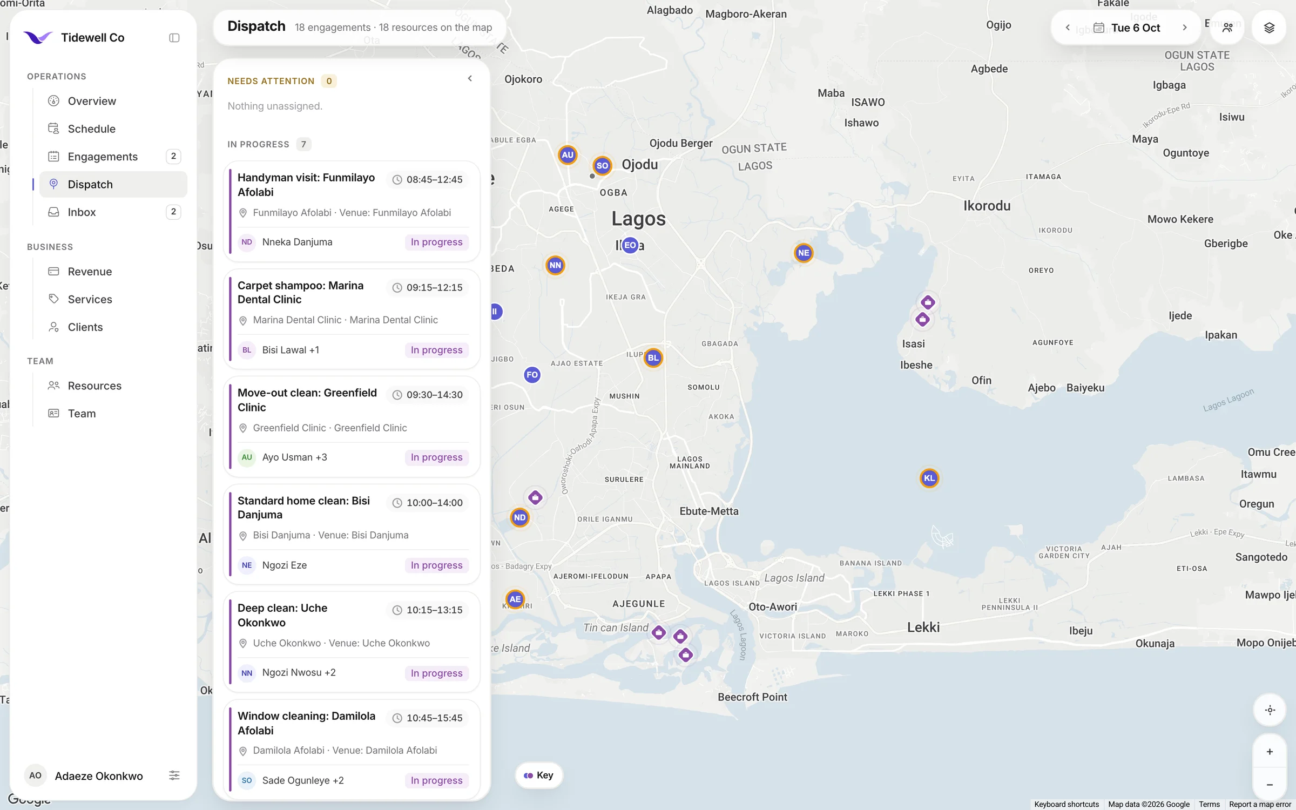Select venue marker above ND marker
Image resolution: width=1296 pixels, height=810 pixels.
[535, 497]
